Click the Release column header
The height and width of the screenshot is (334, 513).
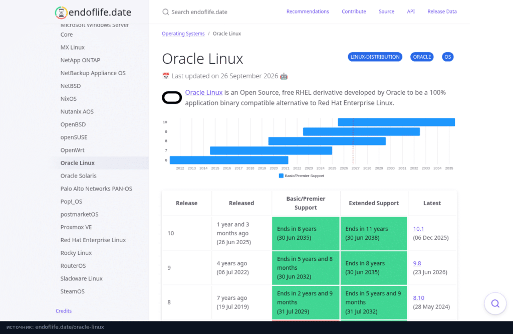click(x=186, y=203)
